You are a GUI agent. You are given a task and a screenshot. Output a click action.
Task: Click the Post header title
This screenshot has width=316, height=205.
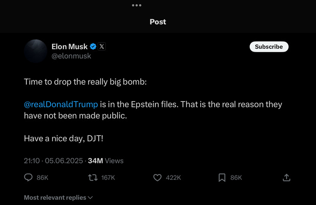click(158, 22)
